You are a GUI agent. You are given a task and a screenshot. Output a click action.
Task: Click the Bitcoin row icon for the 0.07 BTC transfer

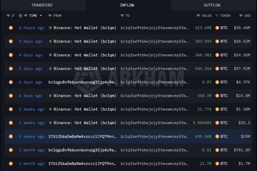(11, 82)
